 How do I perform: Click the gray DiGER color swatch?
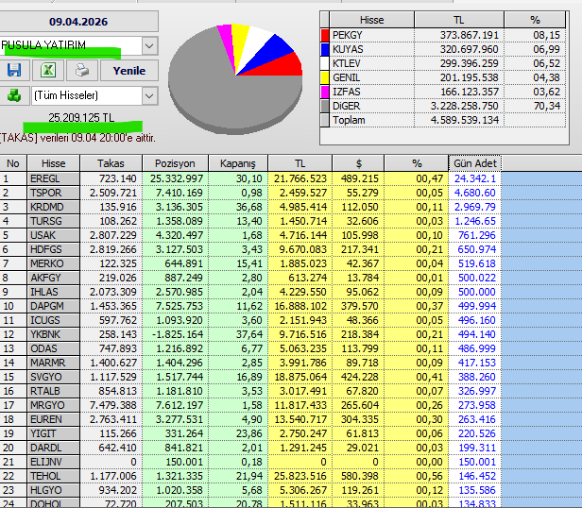(x=325, y=106)
